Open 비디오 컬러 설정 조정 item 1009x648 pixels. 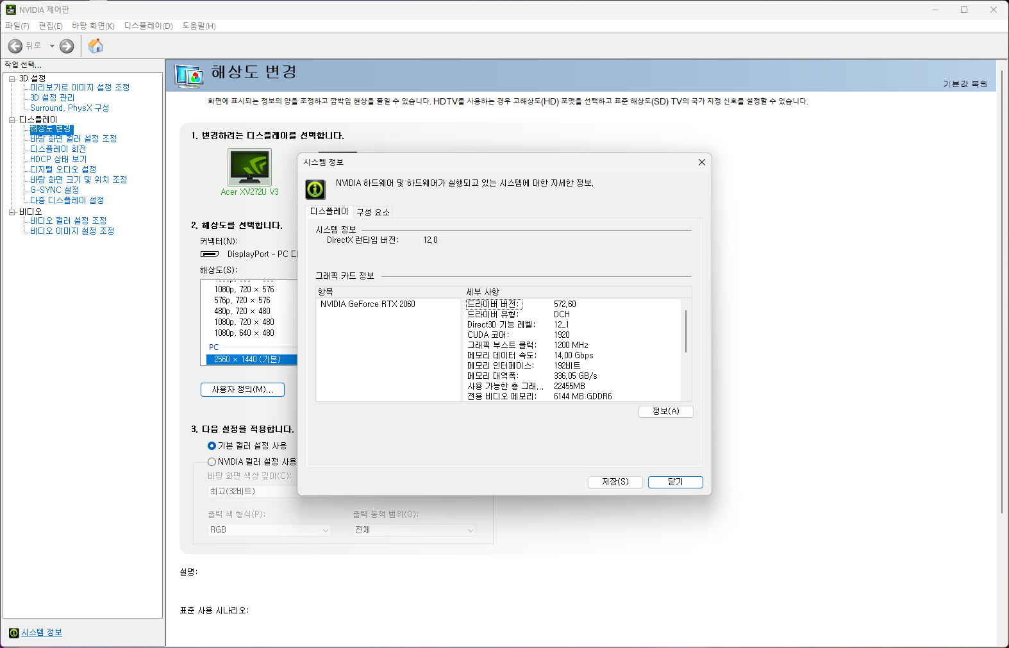point(69,220)
